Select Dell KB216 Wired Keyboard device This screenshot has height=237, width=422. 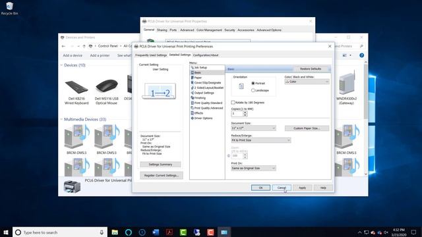[76, 92]
